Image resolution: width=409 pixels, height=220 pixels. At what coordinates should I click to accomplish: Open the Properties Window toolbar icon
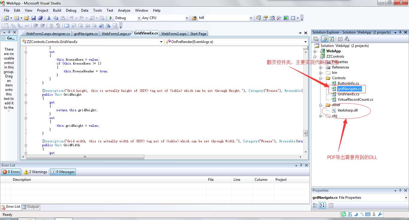[x=265, y=18]
